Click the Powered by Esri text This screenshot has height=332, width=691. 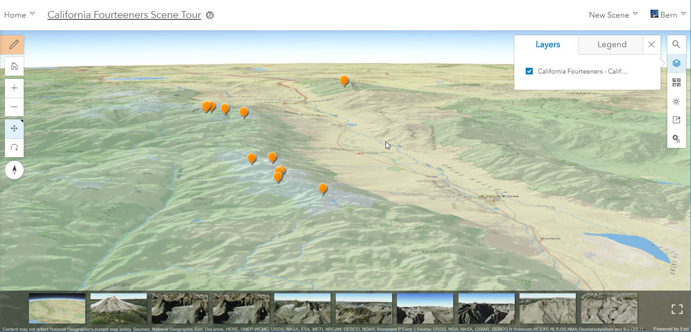tap(670, 329)
